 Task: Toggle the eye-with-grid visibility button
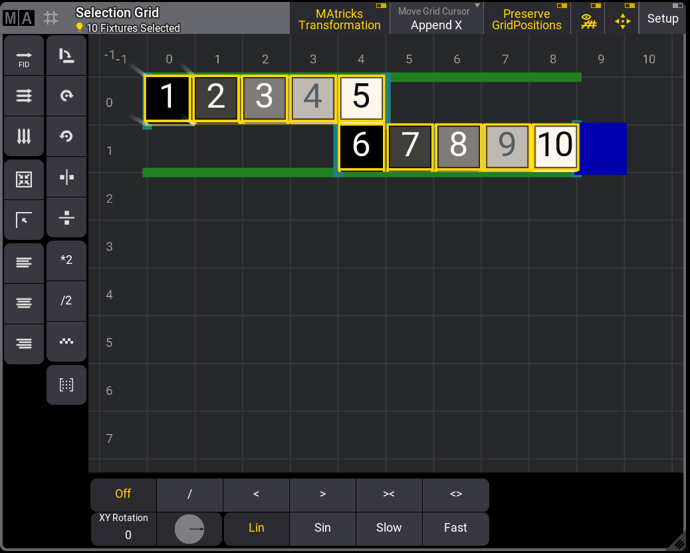click(x=588, y=19)
